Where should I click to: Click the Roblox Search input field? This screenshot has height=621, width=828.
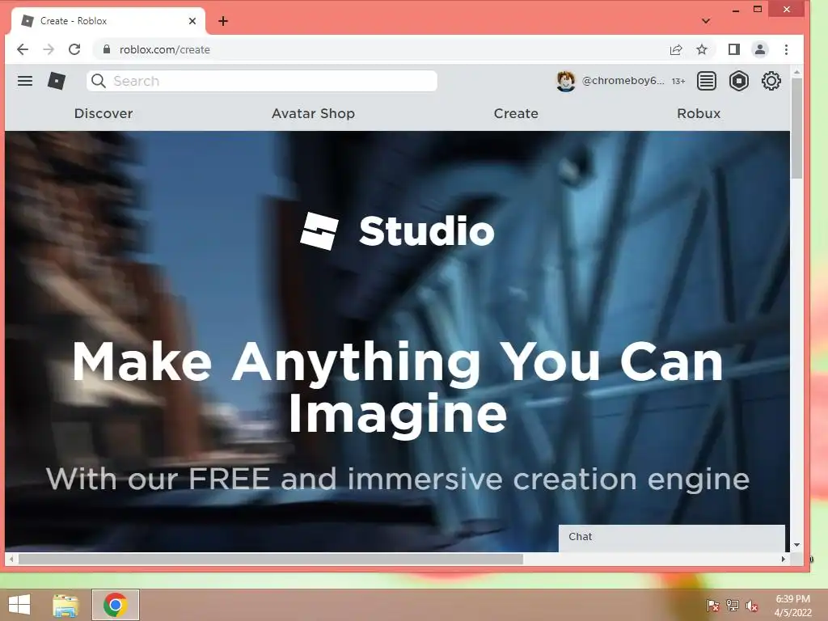[262, 81]
